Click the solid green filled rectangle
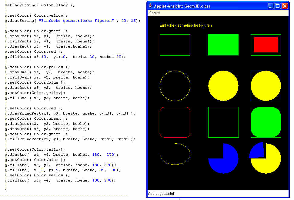This screenshot has height=200, width=294. pos(223,45)
